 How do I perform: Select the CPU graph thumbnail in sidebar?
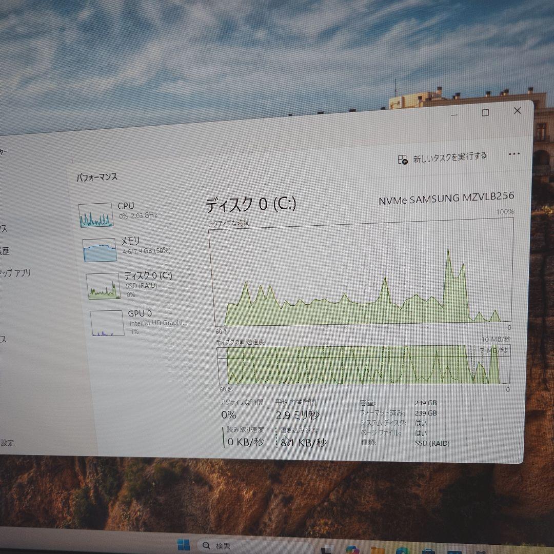[95, 215]
